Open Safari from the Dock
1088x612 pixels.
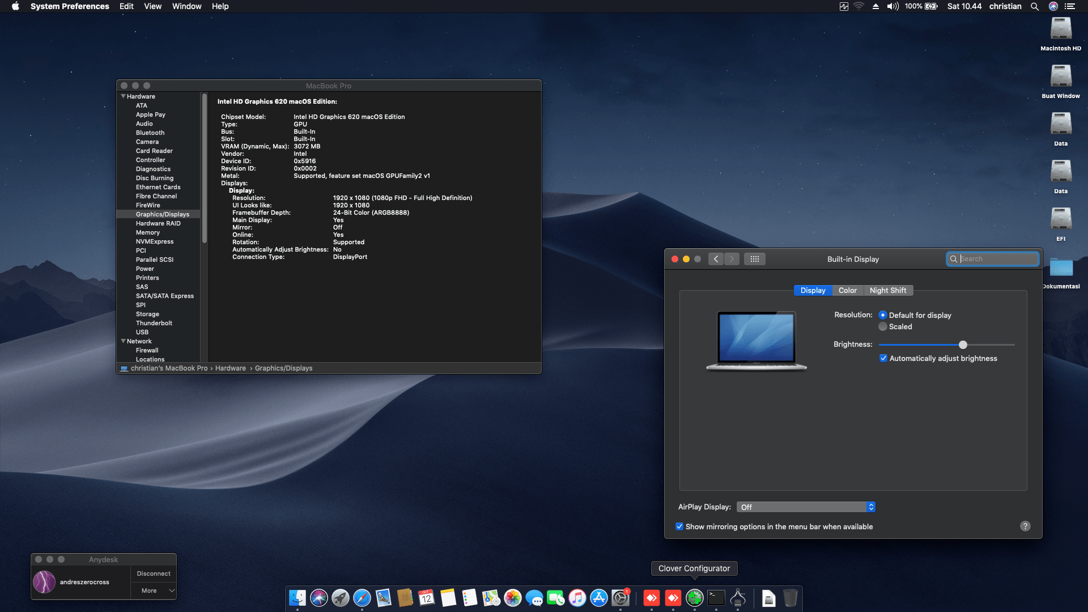click(x=362, y=598)
